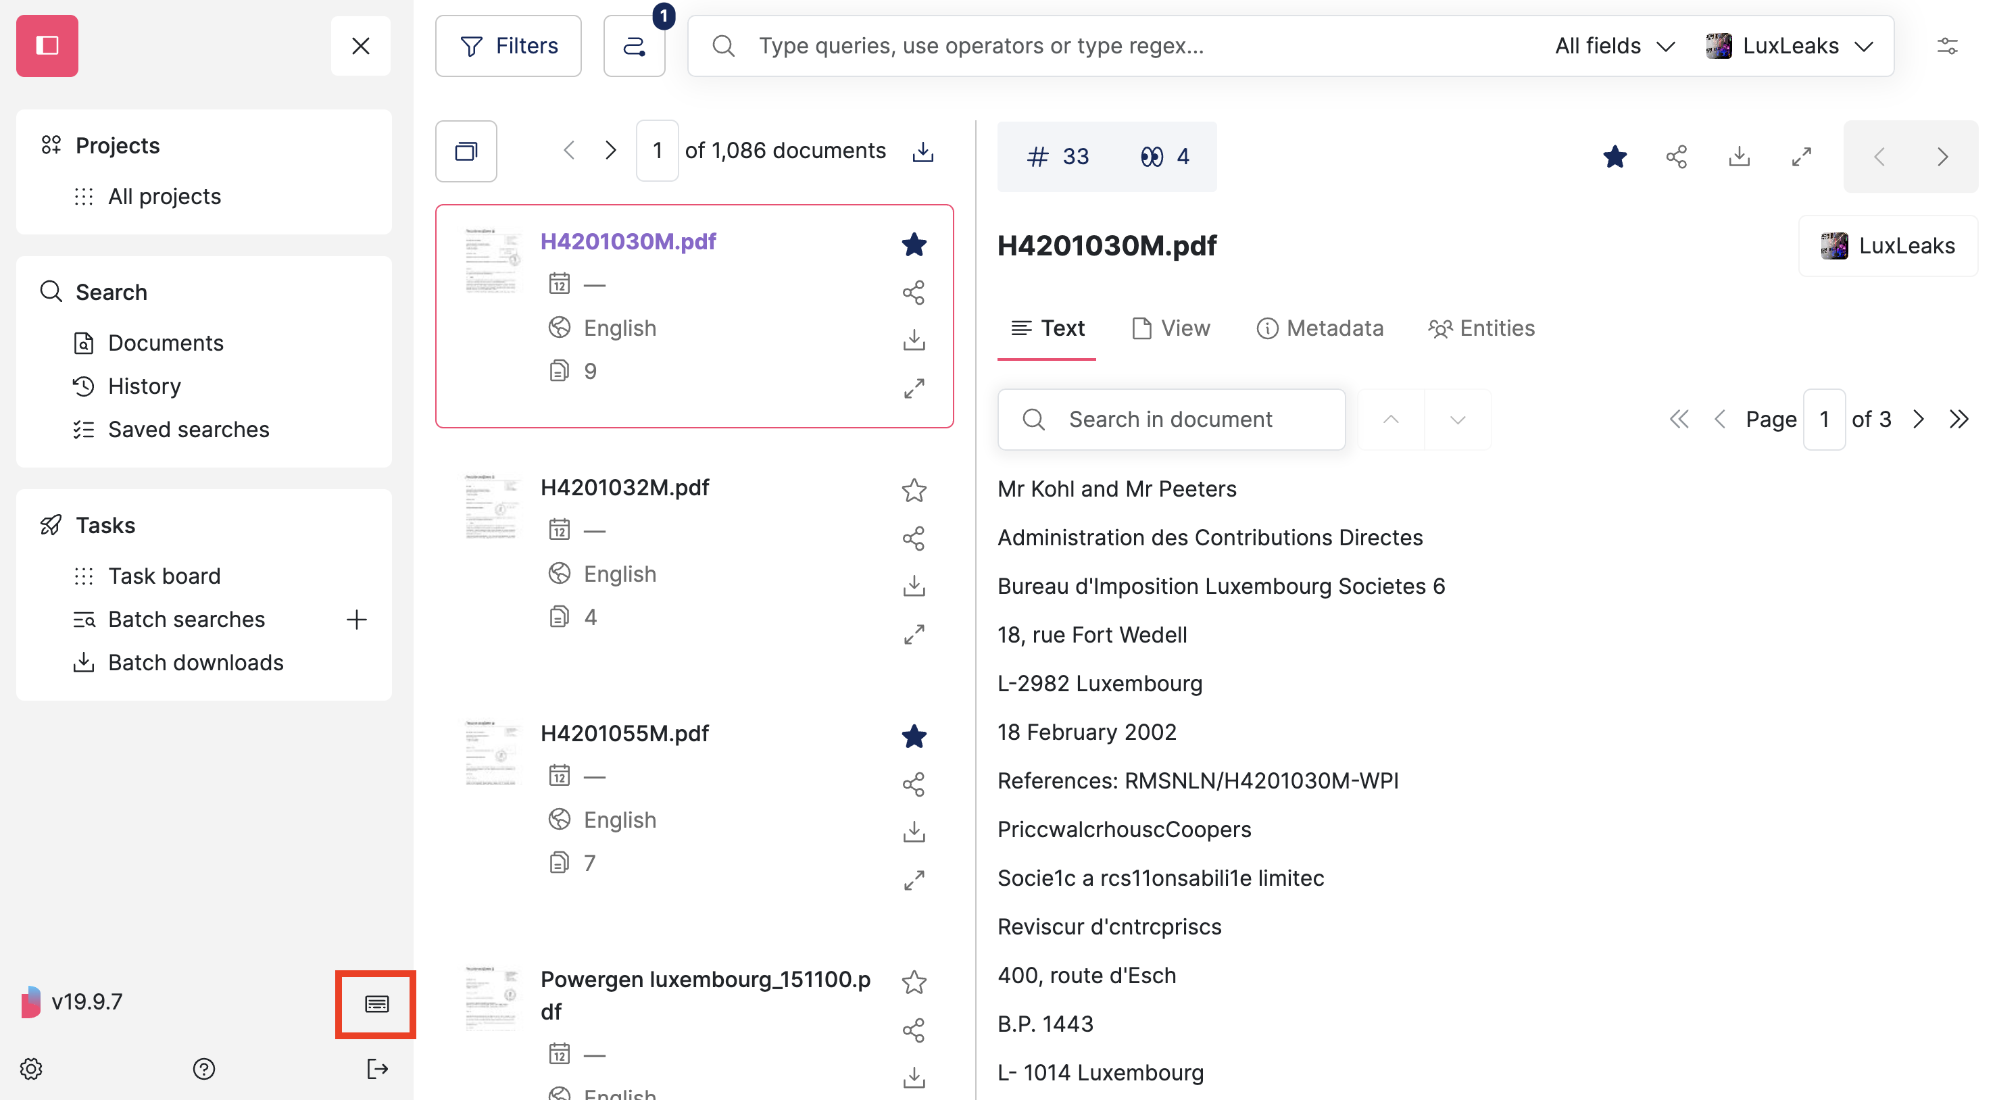This screenshot has width=1995, height=1100.
Task: Click the red-highlighted shortcuts icon
Action: [x=376, y=1004]
